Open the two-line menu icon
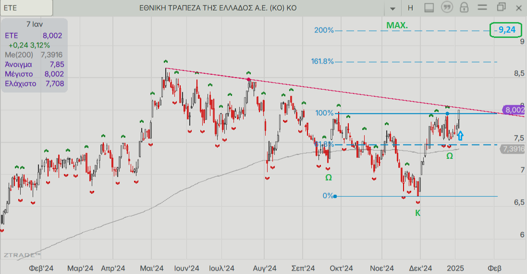The height and width of the screenshot is (274, 527). tap(482, 7)
